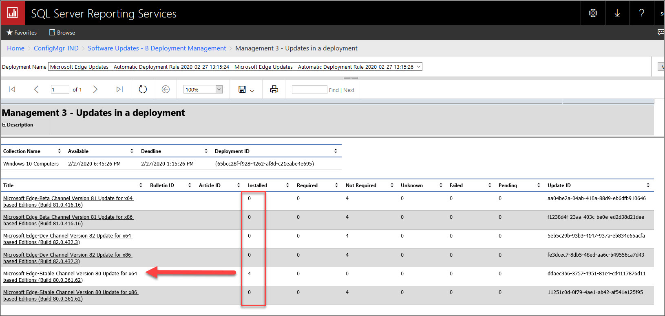Select Update ID ddaec3b6-3757-4951-81c4-cd4117876d11
Image resolution: width=665 pixels, height=316 pixels.
click(597, 274)
